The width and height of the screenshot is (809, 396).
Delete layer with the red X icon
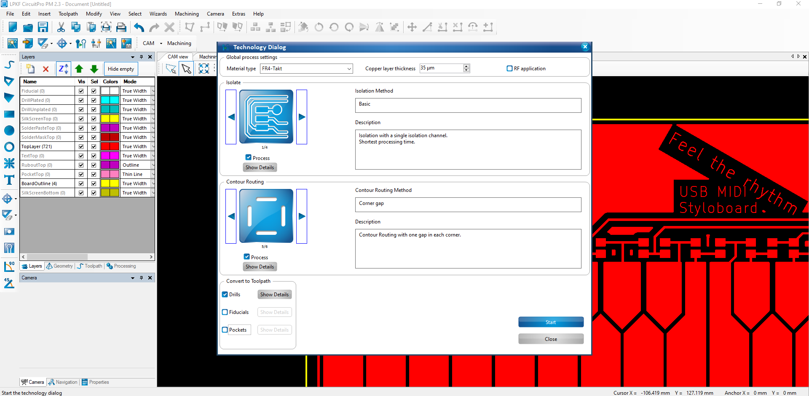[46, 69]
